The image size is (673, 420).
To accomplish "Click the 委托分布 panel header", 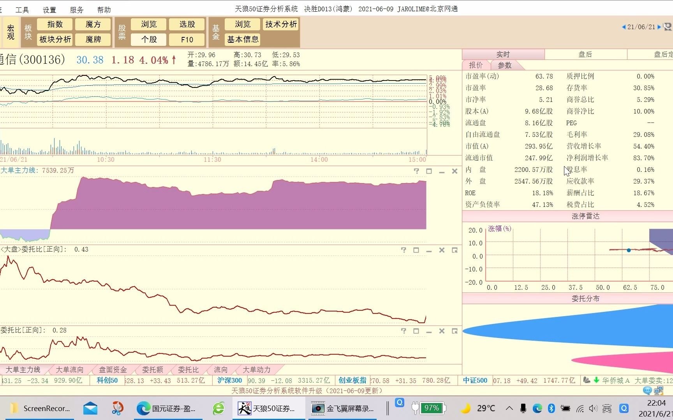I will pyautogui.click(x=585, y=298).
